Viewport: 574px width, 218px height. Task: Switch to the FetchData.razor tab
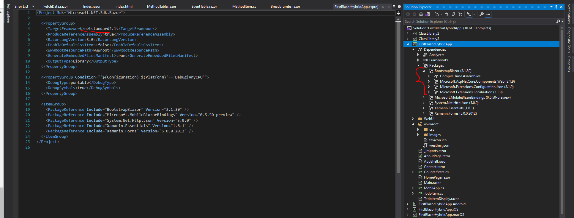pos(56,7)
